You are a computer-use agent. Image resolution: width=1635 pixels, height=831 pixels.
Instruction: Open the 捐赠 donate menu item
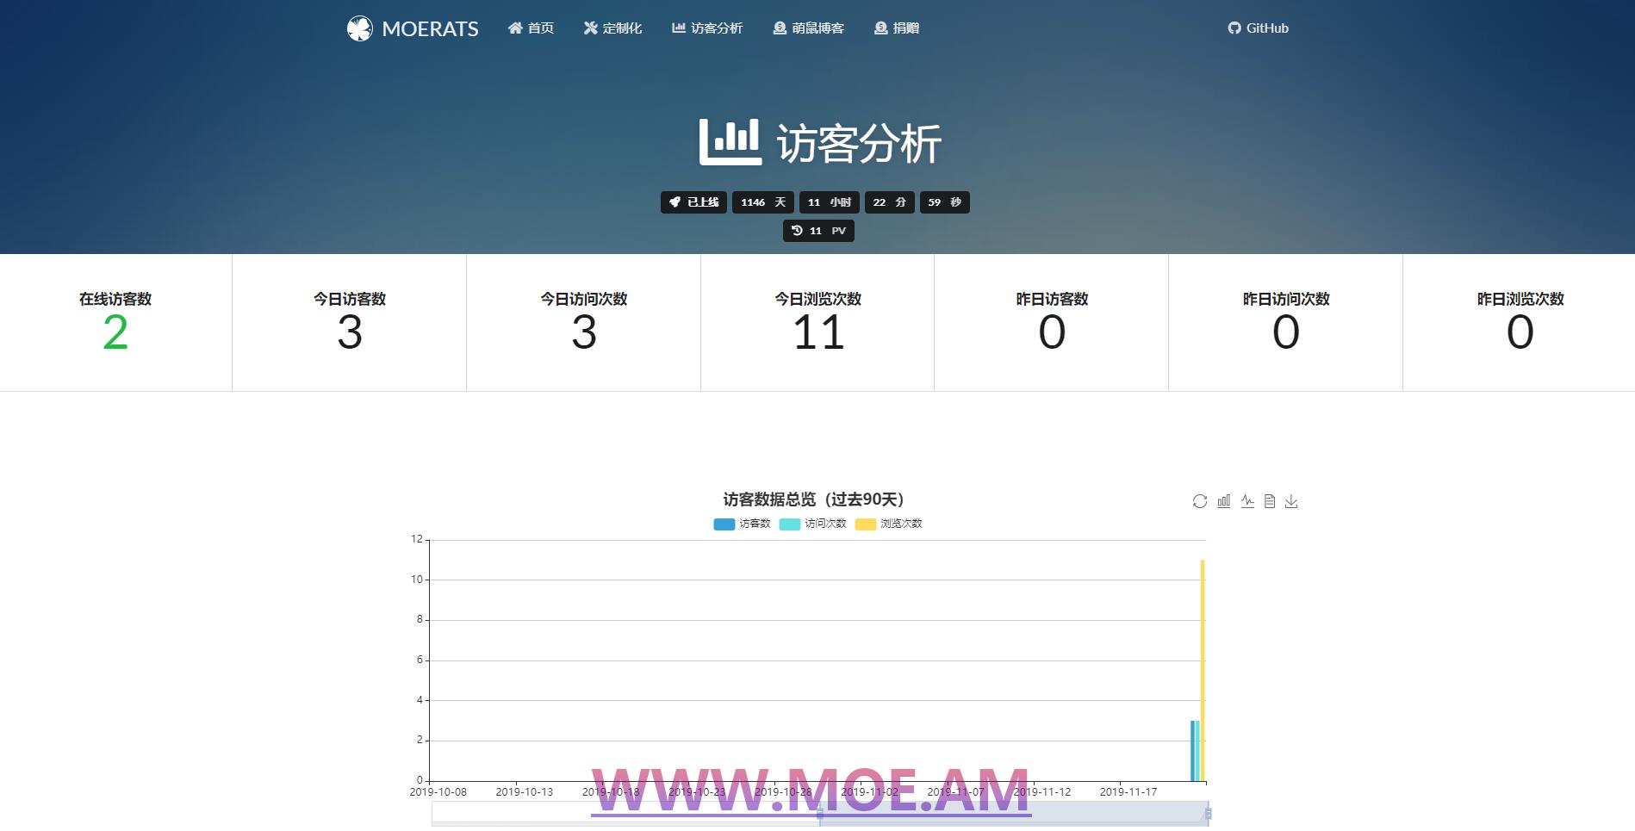[x=897, y=28]
